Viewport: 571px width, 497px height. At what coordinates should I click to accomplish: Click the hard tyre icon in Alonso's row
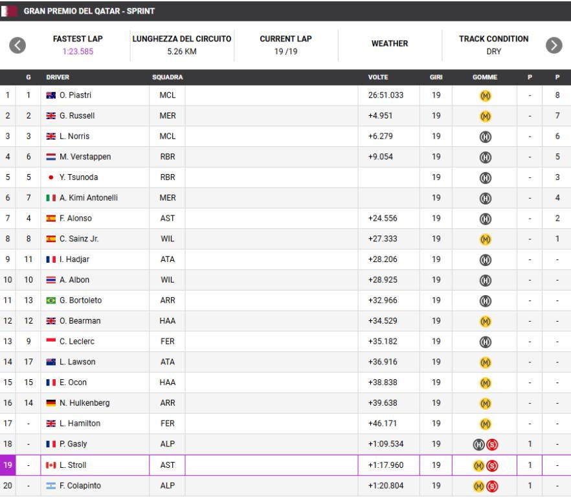(x=485, y=219)
